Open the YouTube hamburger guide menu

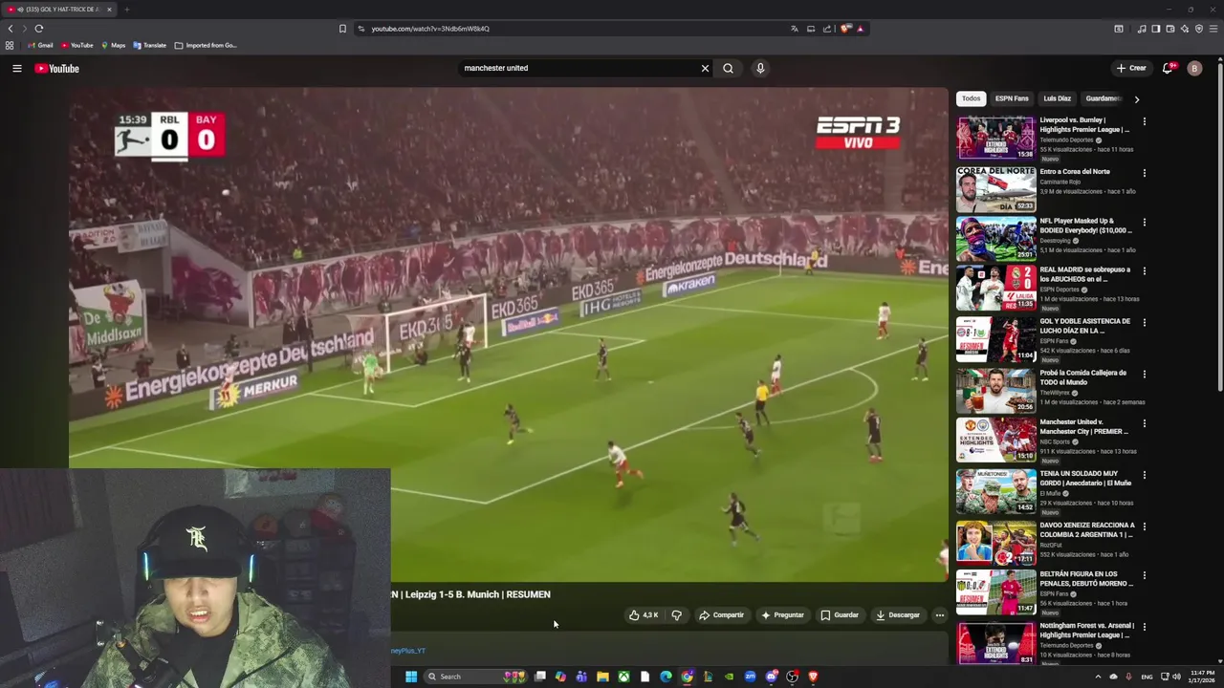pos(16,68)
